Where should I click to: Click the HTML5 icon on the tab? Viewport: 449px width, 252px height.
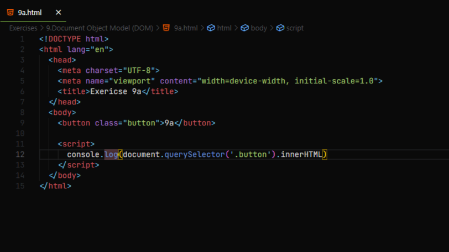[11, 12]
